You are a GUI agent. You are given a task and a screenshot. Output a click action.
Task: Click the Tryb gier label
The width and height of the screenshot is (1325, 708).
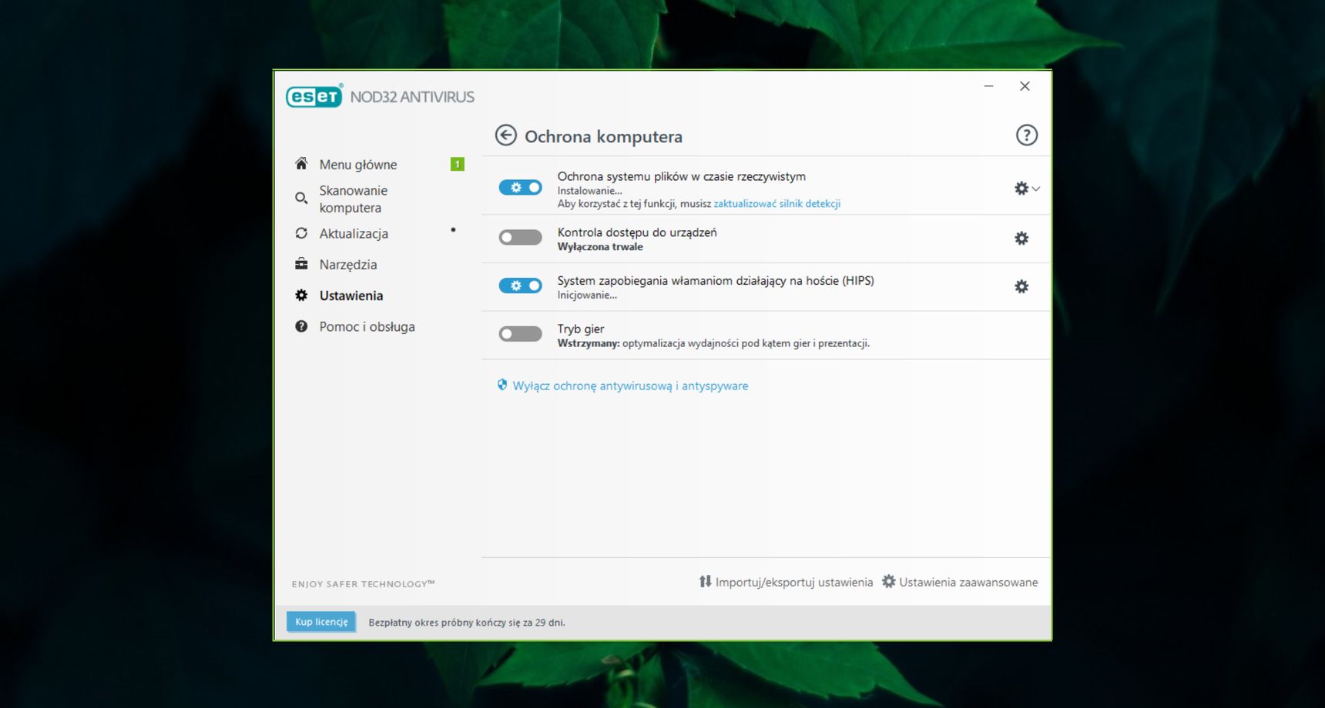pos(581,329)
